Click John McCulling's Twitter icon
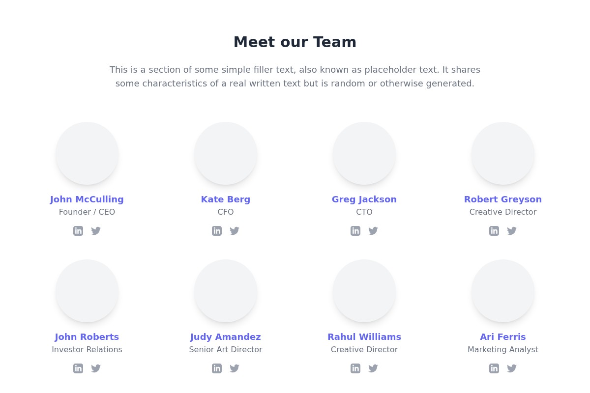Image resolution: width=590 pixels, height=393 pixels. pyautogui.click(x=96, y=230)
